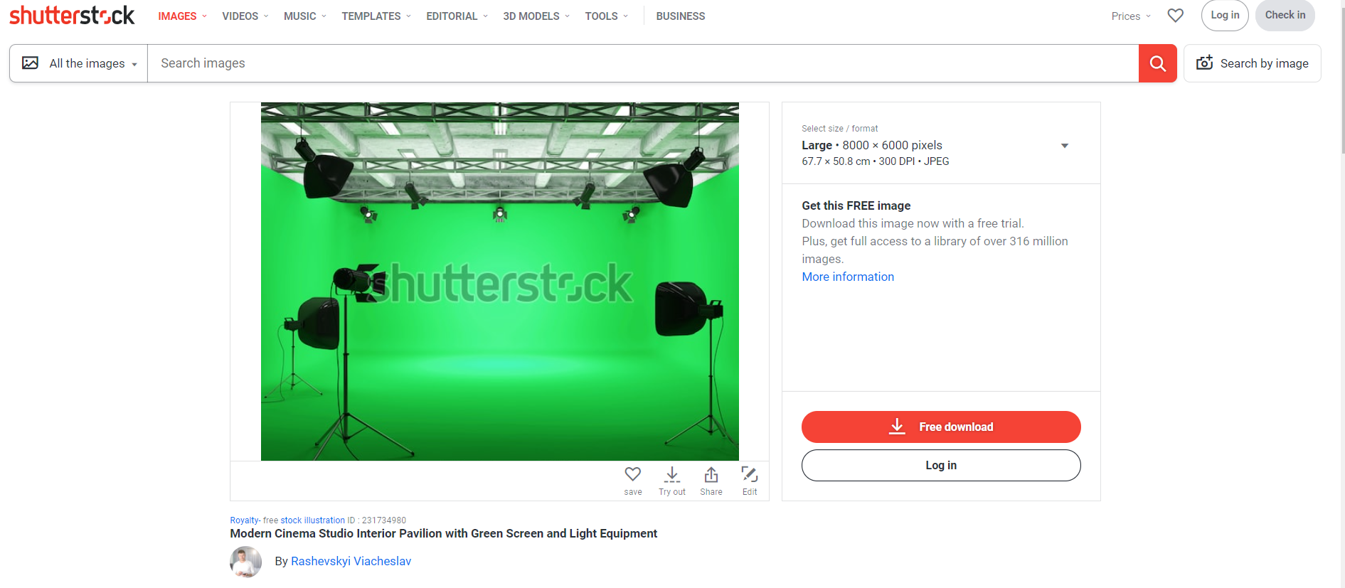Save image with the heart icon

coord(632,474)
